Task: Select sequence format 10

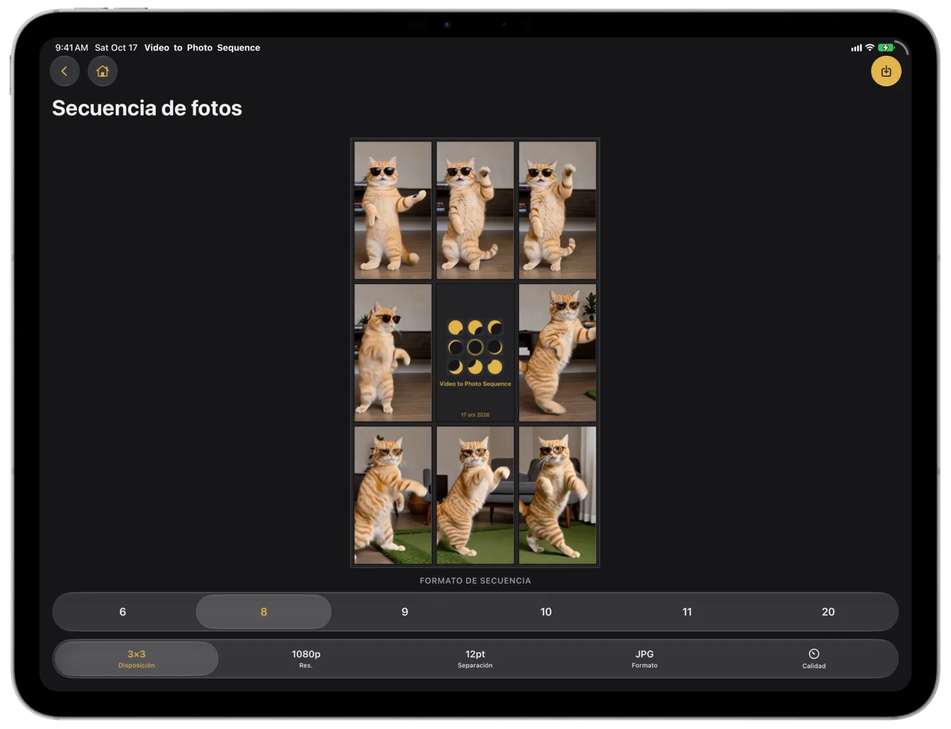Action: click(546, 612)
